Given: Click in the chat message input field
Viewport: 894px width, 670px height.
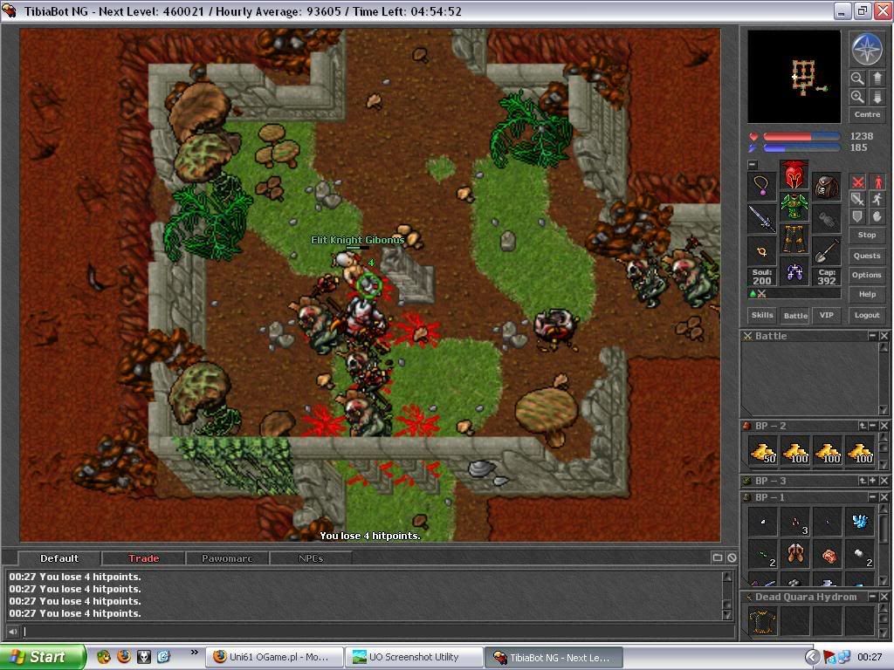Looking at the screenshot, I should (x=377, y=632).
